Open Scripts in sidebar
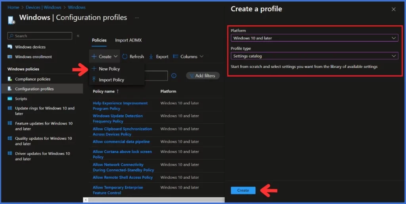Image resolution: width=406 pixels, height=204 pixels. (x=21, y=99)
